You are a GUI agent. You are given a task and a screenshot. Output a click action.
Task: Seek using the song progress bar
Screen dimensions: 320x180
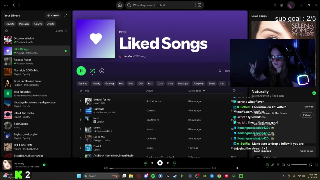tap(160, 168)
